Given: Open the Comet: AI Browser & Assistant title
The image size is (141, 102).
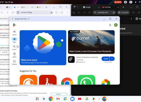Looking at the screenshot, I should [87, 57].
